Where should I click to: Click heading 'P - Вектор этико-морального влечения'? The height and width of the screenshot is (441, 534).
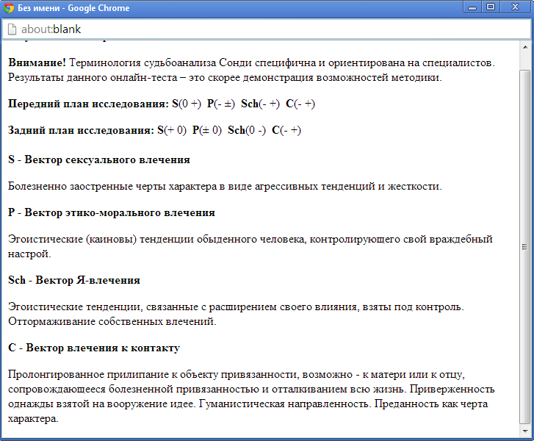(x=112, y=212)
